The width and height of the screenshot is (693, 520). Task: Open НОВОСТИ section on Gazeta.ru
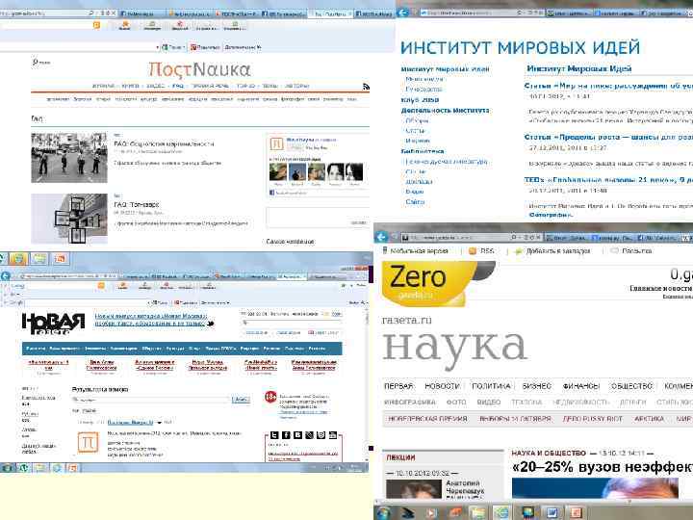[x=442, y=386]
